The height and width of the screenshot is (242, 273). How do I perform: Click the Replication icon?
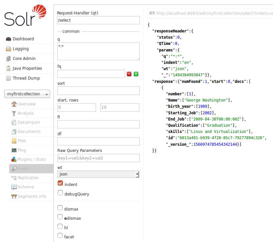[14, 178]
